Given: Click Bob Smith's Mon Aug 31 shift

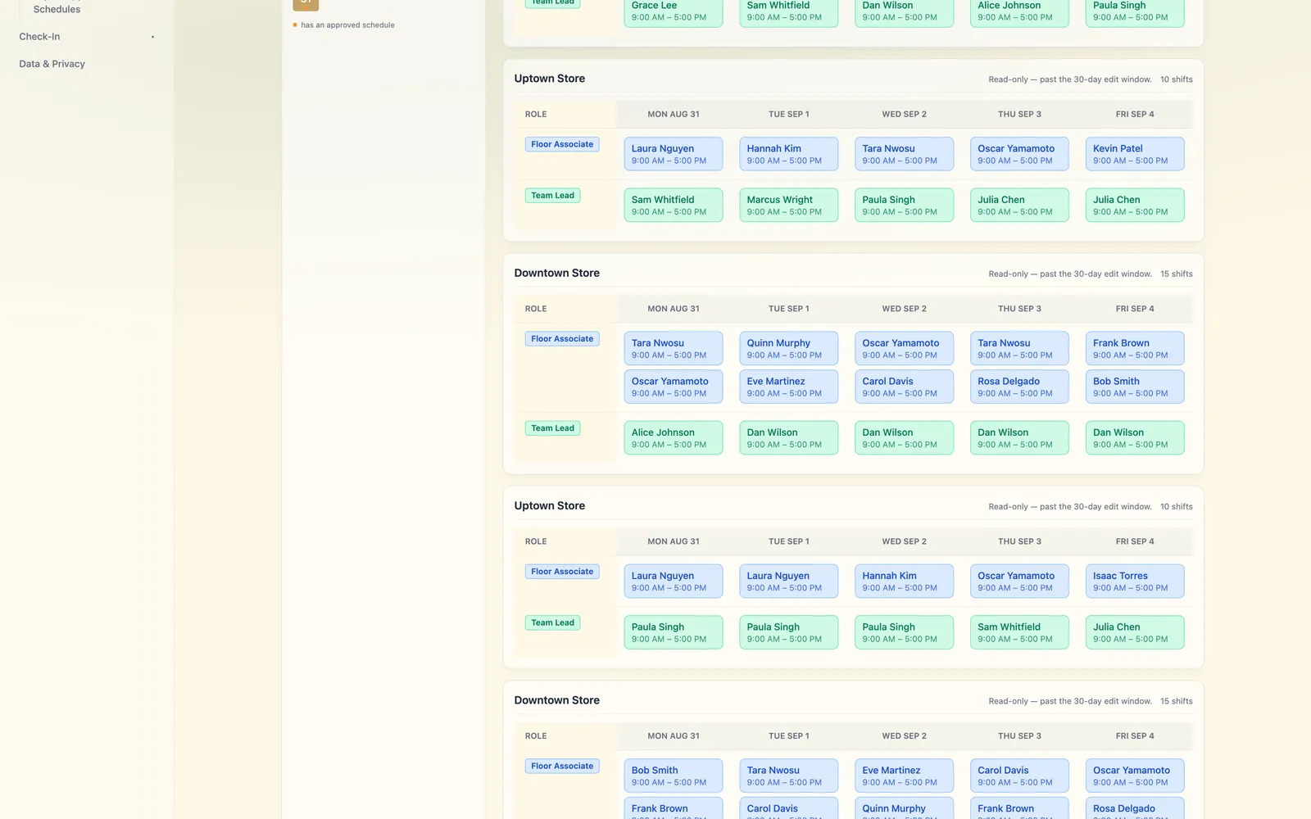Looking at the screenshot, I should pos(674,776).
